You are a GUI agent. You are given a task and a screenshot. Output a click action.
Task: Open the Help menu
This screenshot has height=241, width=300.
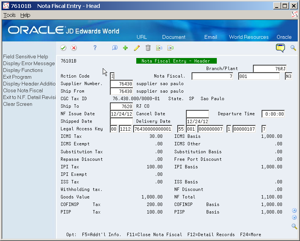click(x=25, y=15)
